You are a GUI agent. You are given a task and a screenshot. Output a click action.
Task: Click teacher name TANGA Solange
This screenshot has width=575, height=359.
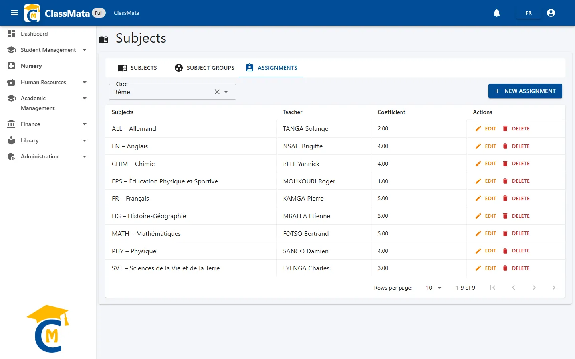(306, 129)
